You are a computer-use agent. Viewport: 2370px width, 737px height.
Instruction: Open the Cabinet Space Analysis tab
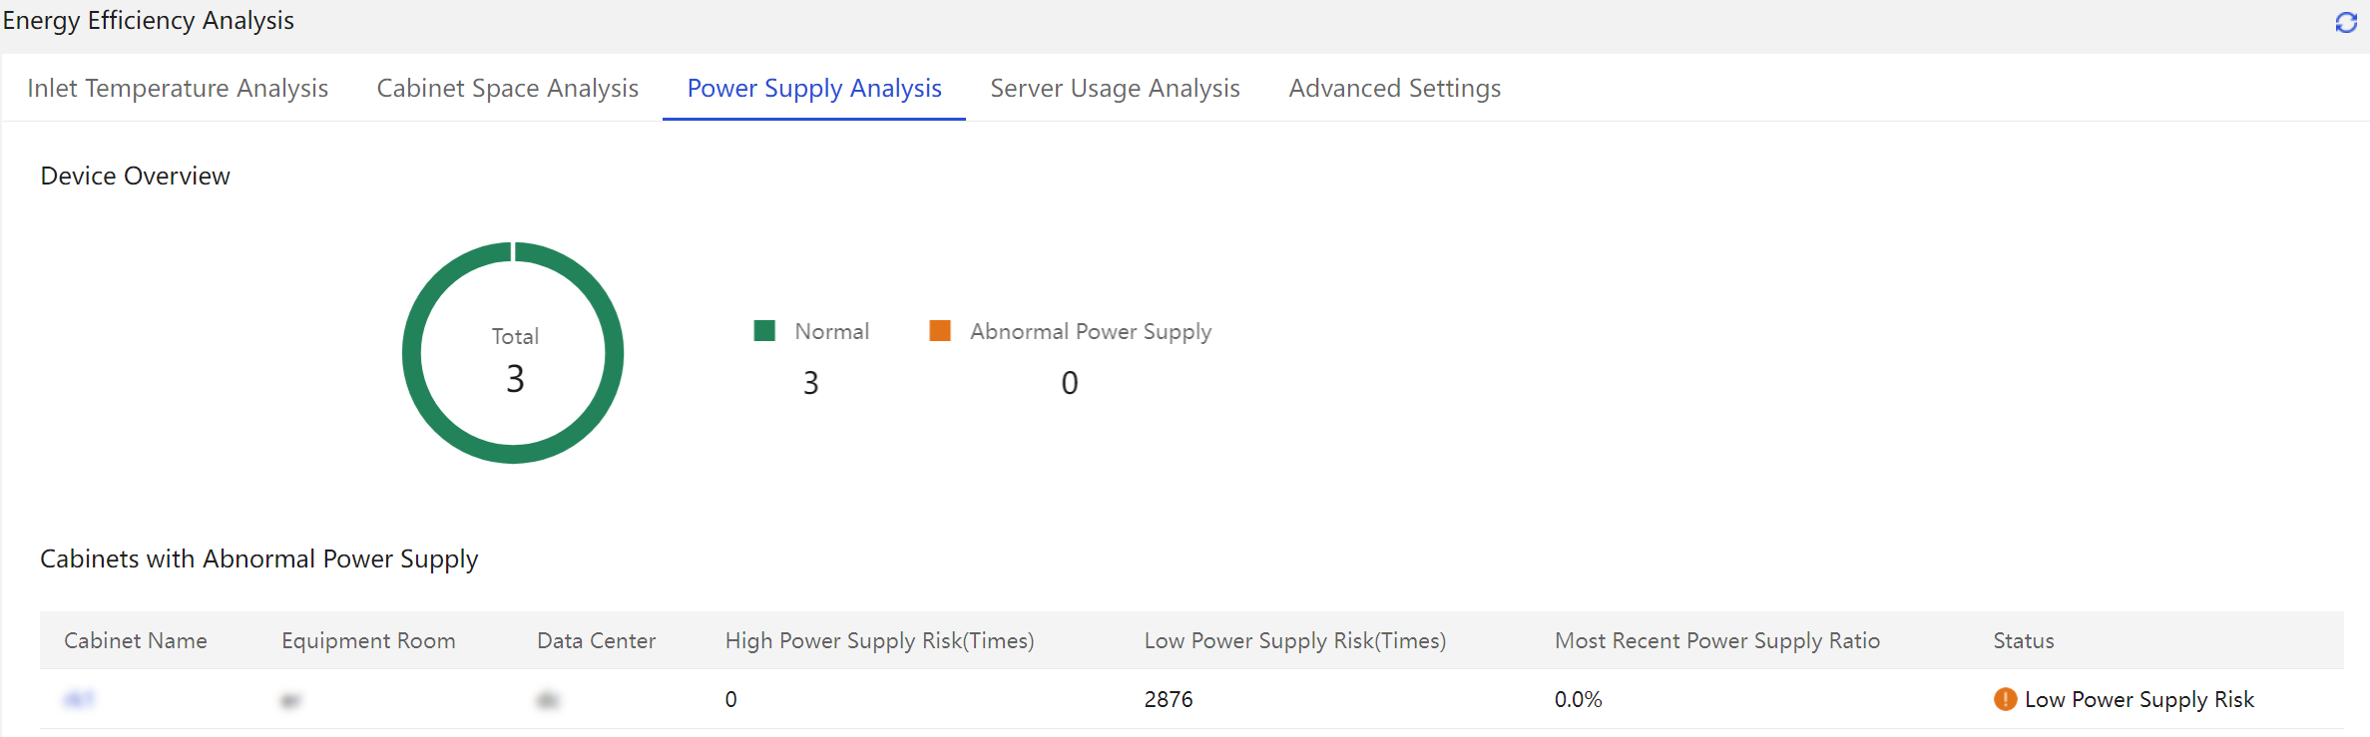pos(508,88)
